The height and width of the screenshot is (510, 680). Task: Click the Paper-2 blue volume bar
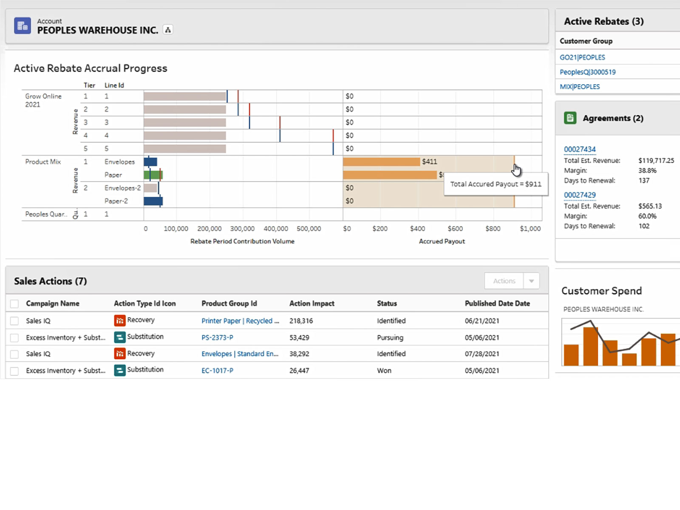click(153, 201)
